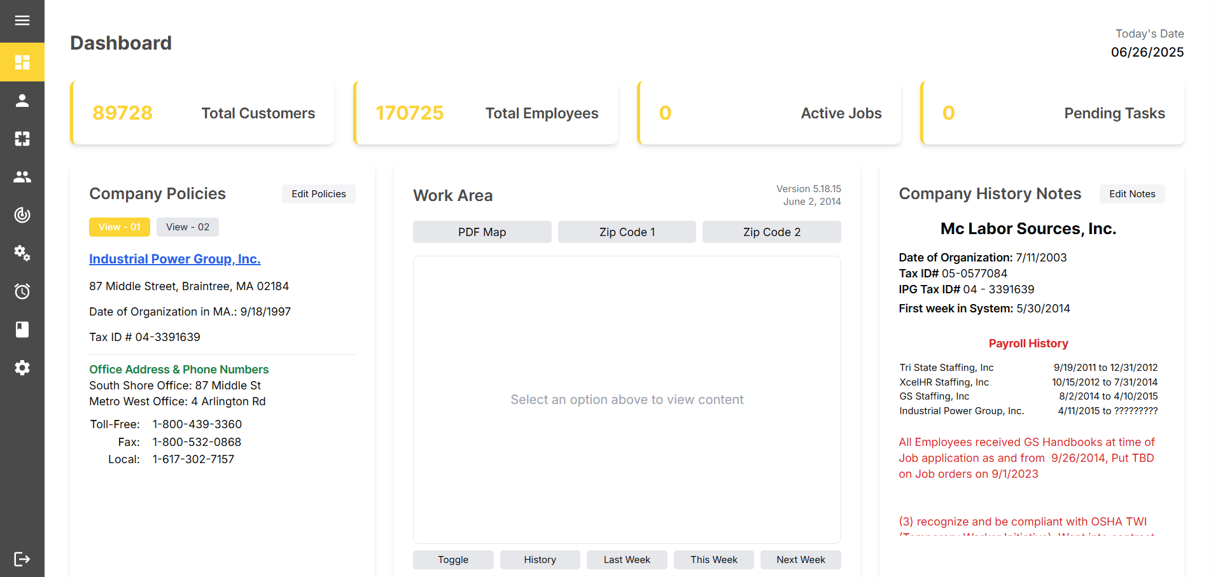This screenshot has height=577, width=1211.
Task: Click the XcelHR Staffing, Inc row
Action: [1028, 382]
